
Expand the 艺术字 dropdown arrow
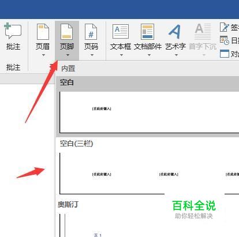tap(176, 55)
